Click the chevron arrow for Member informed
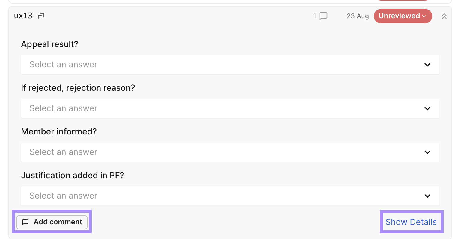 coord(427,152)
